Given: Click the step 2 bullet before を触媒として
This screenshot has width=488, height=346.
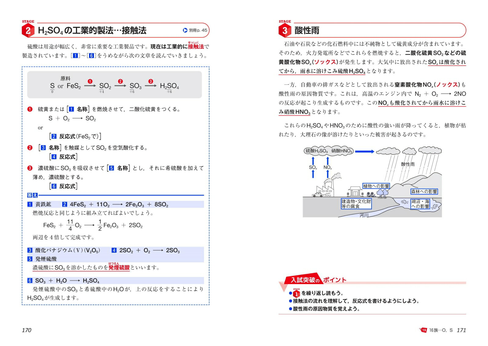Looking at the screenshot, I should click(30, 148).
